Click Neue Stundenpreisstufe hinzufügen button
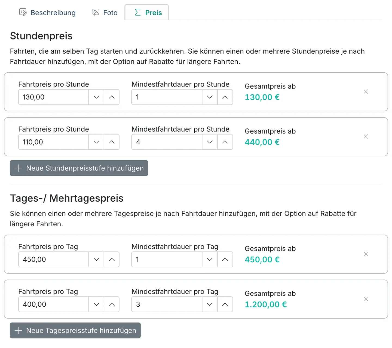 [x=79, y=168]
